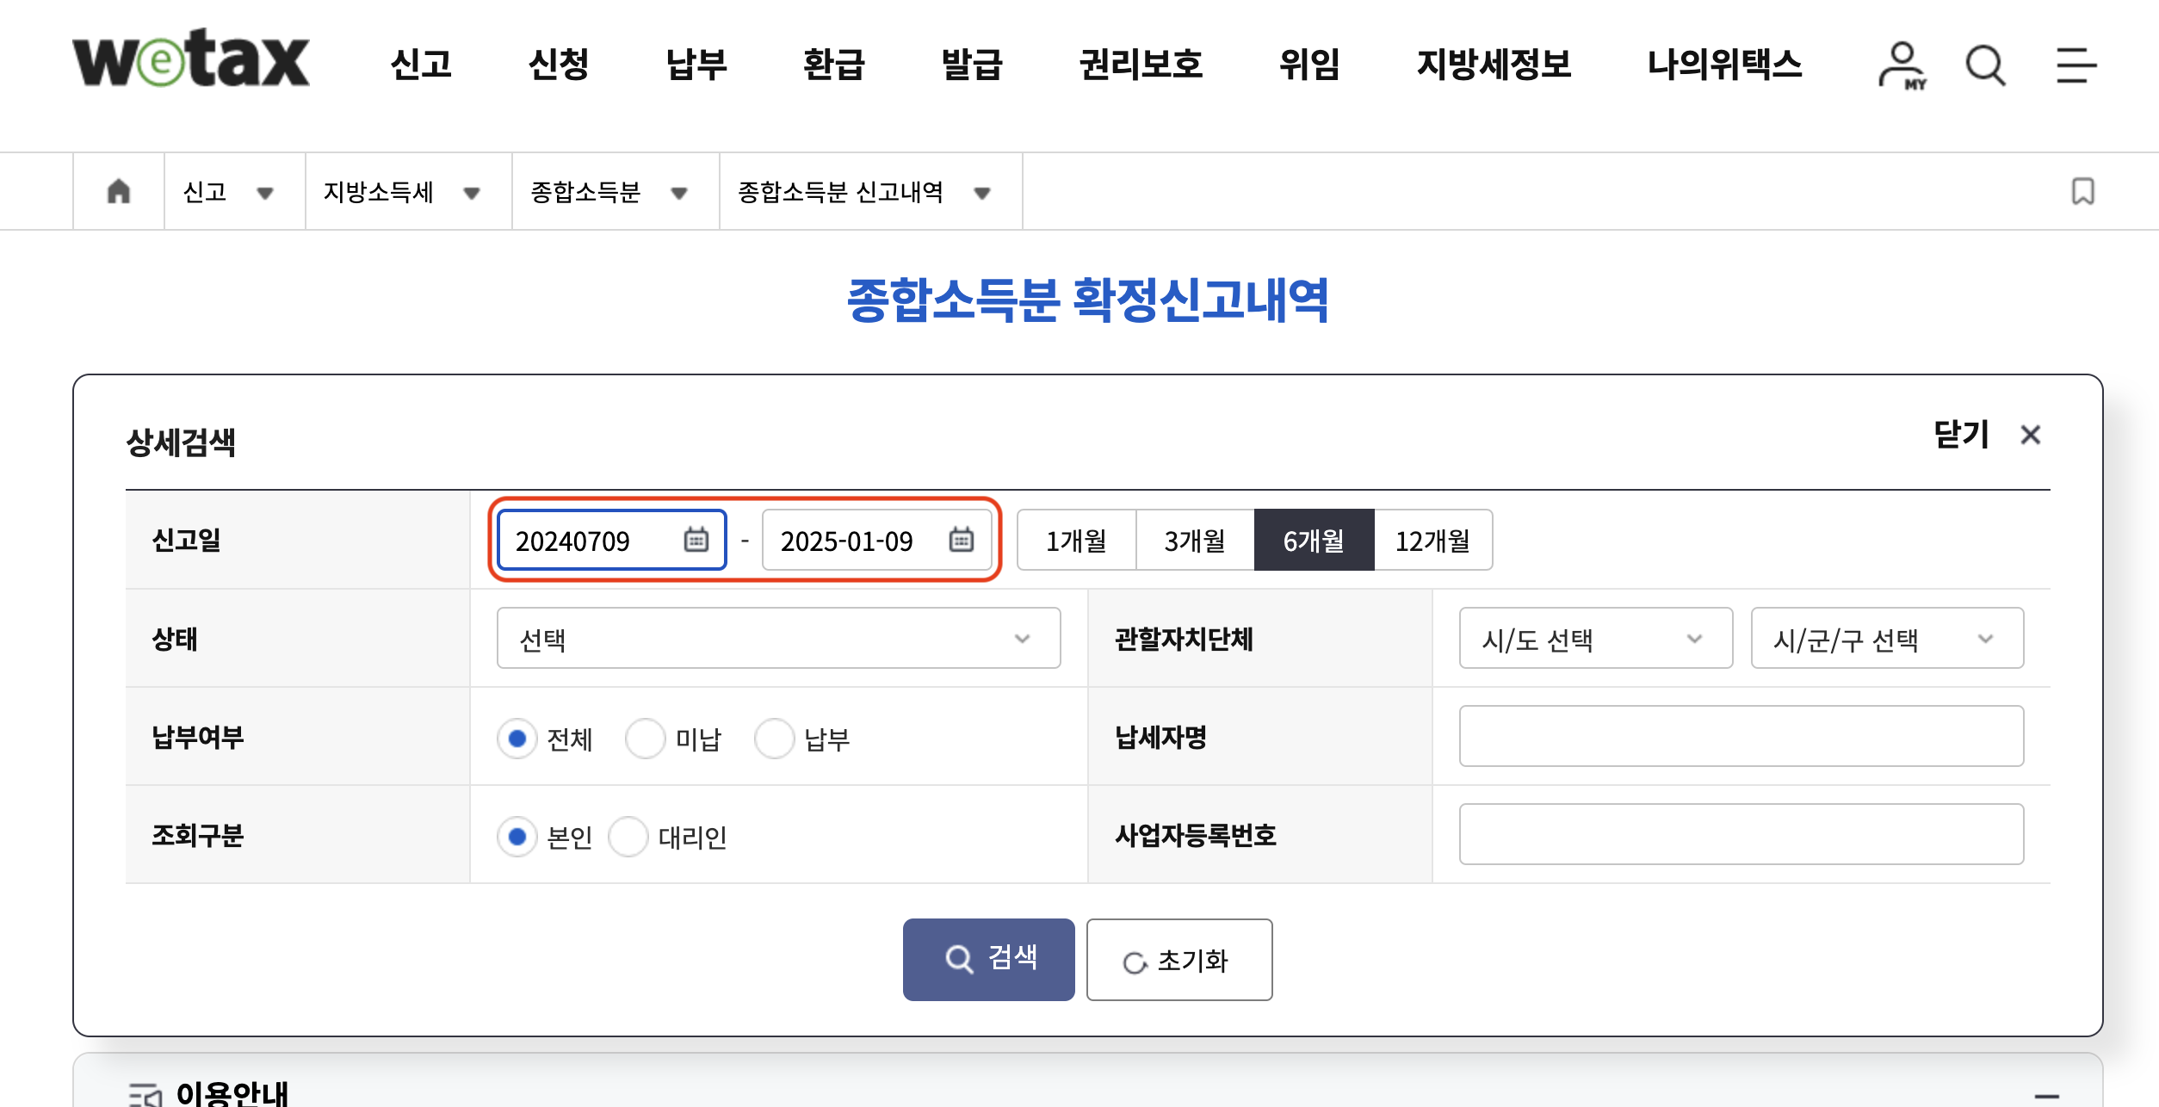Click the 초기화 reset button
Screen dimensions: 2159x1107
coord(1178,960)
